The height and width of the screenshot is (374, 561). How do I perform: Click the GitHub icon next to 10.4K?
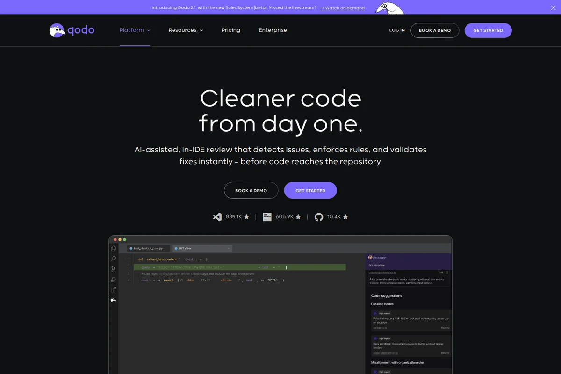[x=318, y=216]
